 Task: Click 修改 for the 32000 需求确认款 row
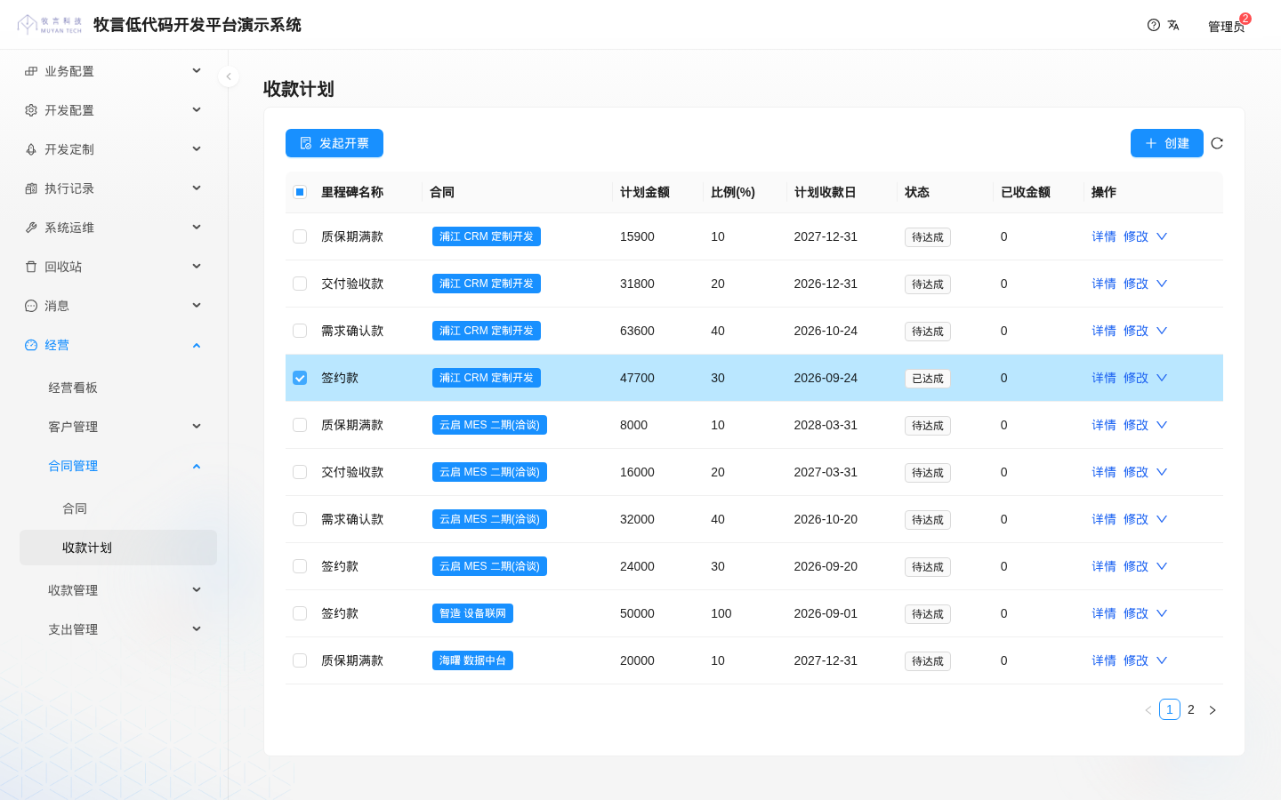click(x=1136, y=519)
